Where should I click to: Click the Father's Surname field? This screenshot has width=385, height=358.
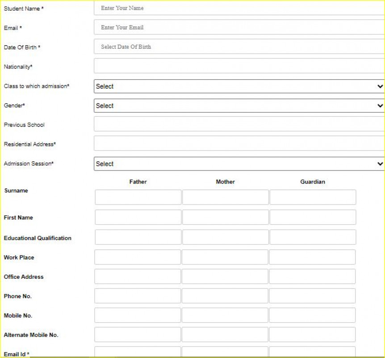coord(138,197)
